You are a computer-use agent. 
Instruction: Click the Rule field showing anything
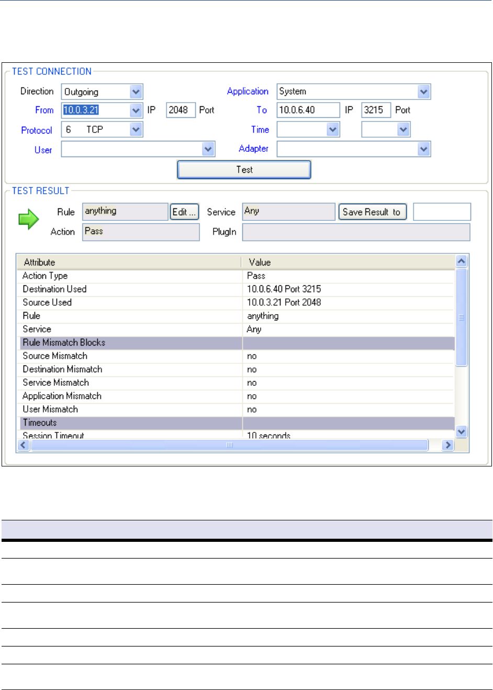click(125, 212)
